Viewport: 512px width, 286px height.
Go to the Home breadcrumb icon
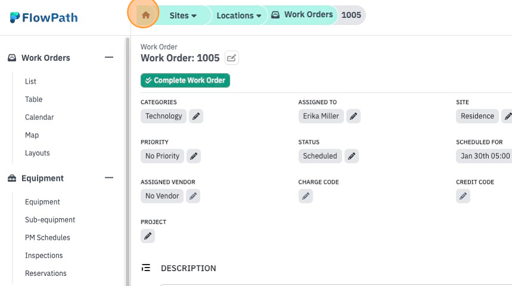coord(146,15)
